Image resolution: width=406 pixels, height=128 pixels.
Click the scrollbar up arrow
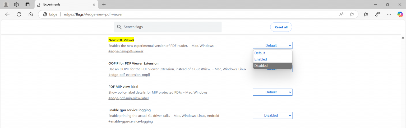pyautogui.click(x=403, y=38)
